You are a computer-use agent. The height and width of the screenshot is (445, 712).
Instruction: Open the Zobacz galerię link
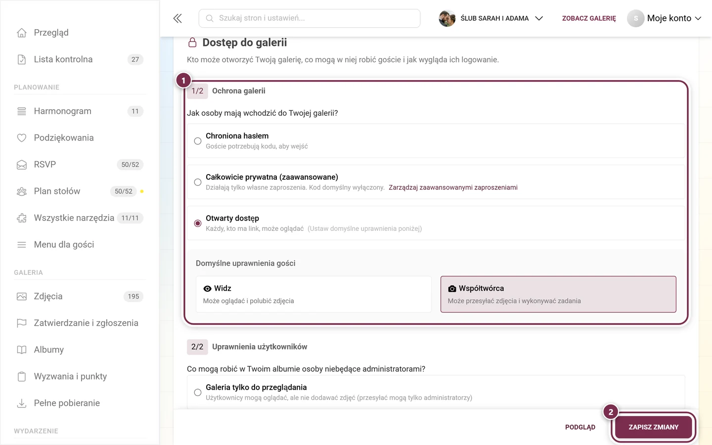[589, 18]
